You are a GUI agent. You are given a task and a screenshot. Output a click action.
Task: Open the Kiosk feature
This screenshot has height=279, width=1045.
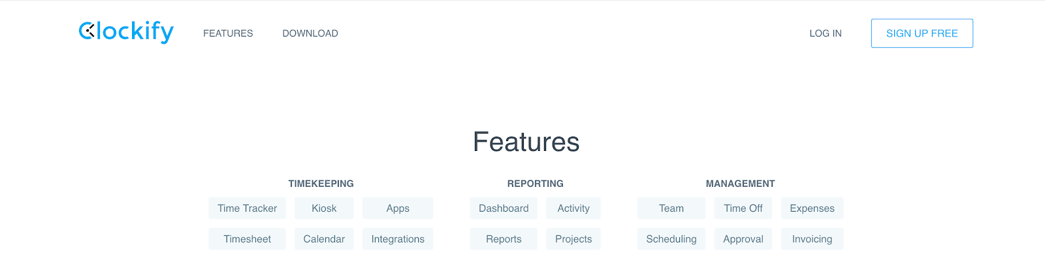pos(324,208)
